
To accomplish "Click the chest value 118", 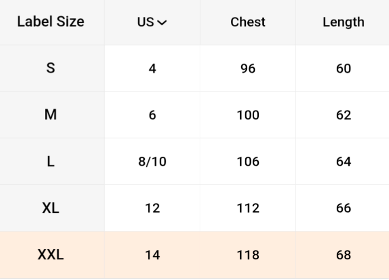I will 248,255.
